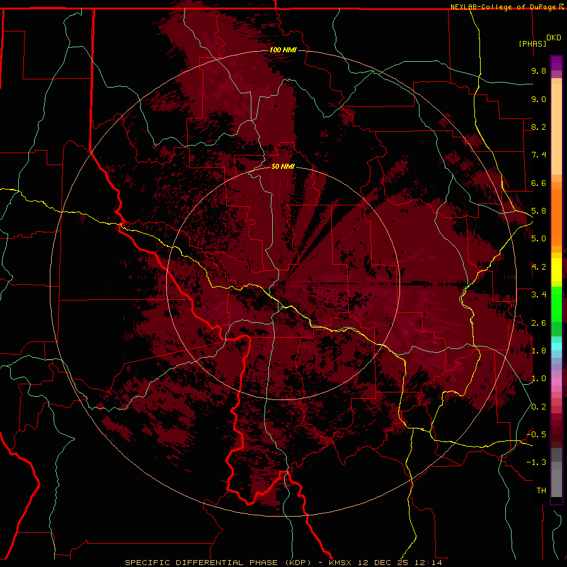Click the 0.2 legend value
The image size is (567, 567).
tap(539, 407)
